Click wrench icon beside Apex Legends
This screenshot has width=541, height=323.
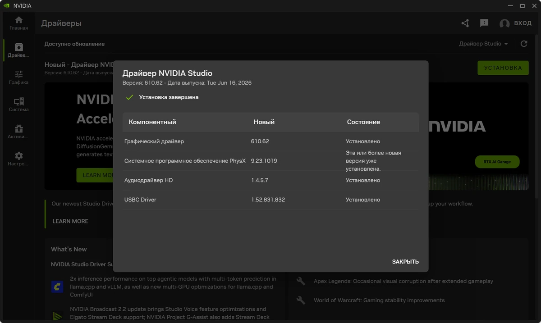(x=301, y=281)
